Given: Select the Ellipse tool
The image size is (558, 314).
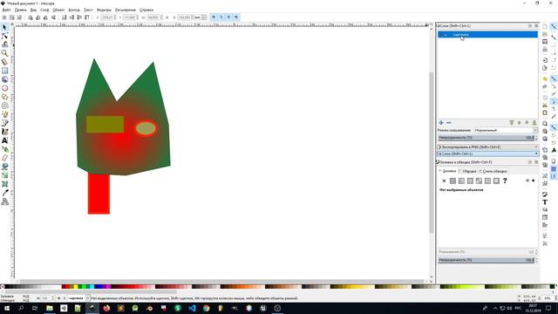Looking at the screenshot, I should 4,88.
